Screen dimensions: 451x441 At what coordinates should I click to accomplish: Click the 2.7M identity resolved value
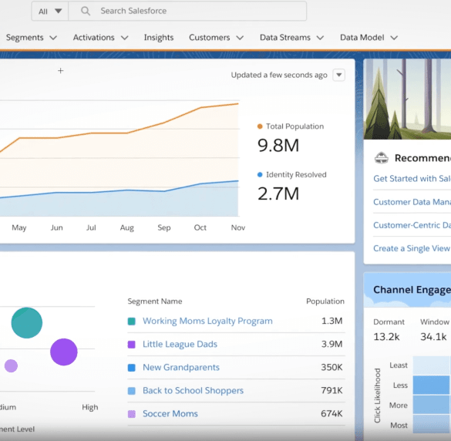click(x=278, y=194)
